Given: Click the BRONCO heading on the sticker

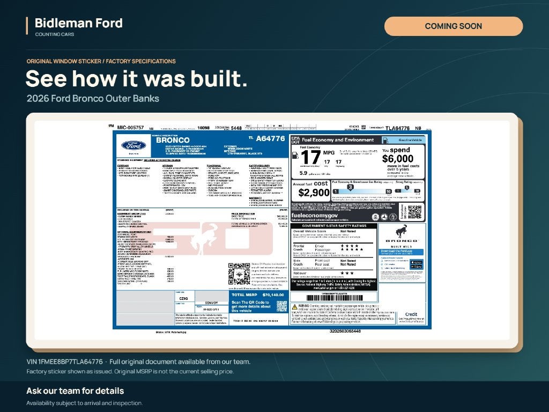Looking at the screenshot, I should [173, 140].
